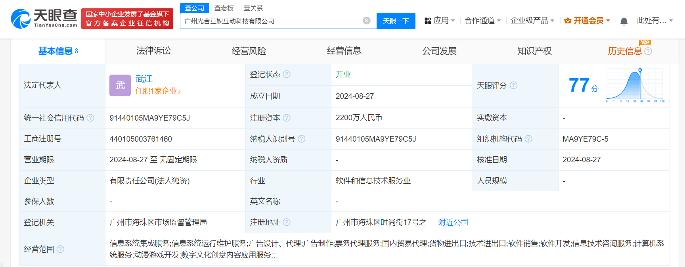Clear the search box text
This screenshot has height=267, width=685.
pos(367,21)
